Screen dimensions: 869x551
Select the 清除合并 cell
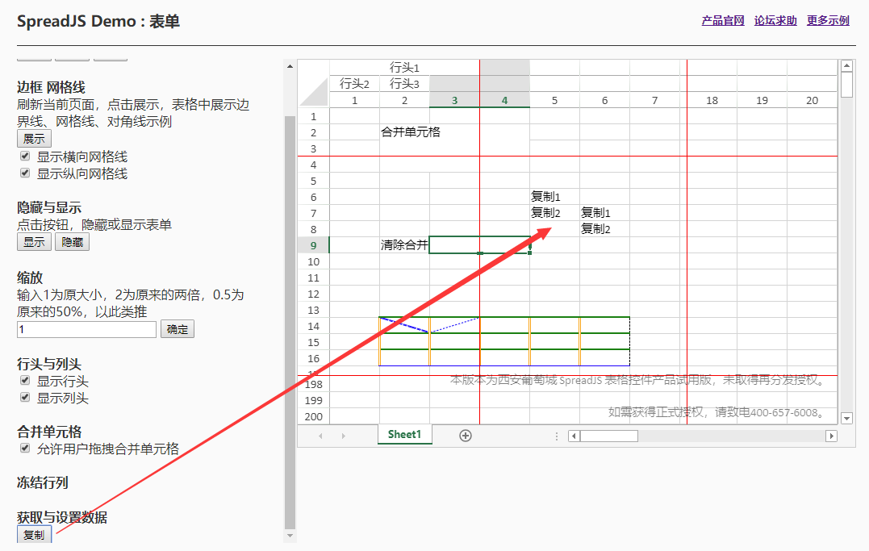pos(404,245)
